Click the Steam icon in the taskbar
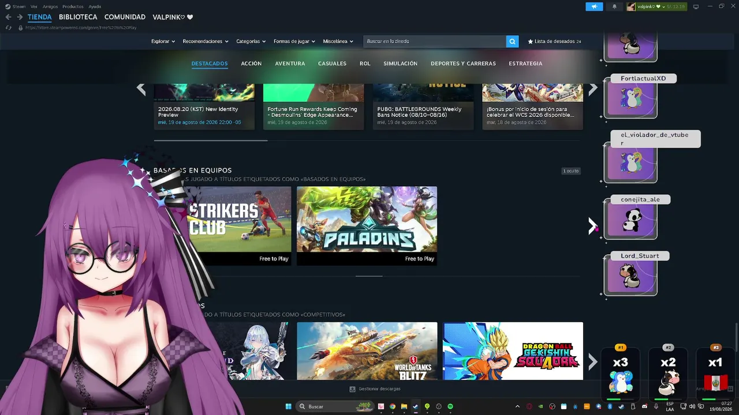Image resolution: width=739 pixels, height=415 pixels. [x=416, y=406]
